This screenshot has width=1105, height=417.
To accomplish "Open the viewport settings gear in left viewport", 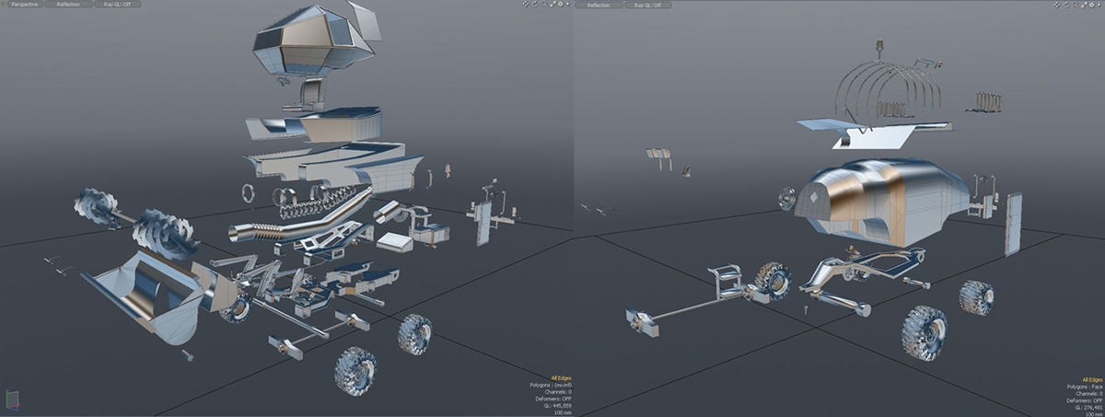I will 561,5.
